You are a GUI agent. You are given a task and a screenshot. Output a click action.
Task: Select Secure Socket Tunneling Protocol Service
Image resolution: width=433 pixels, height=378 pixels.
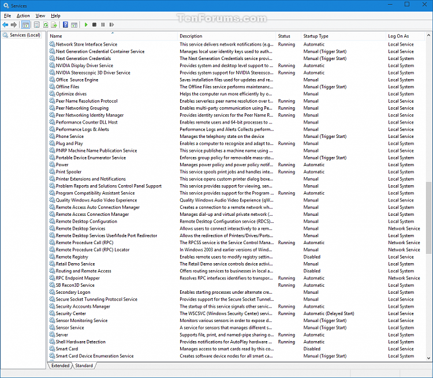[96, 300]
